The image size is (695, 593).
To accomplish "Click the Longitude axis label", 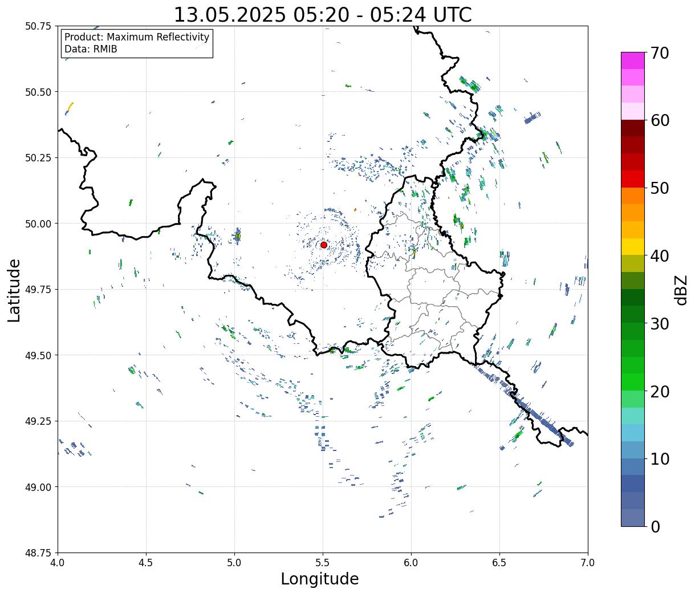I will click(320, 579).
